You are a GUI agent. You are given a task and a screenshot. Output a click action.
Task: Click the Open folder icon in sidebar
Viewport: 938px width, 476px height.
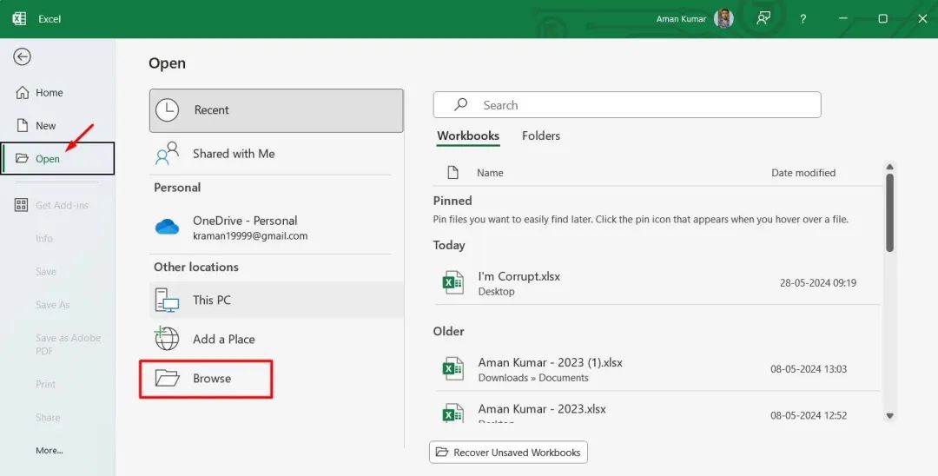tap(22, 158)
